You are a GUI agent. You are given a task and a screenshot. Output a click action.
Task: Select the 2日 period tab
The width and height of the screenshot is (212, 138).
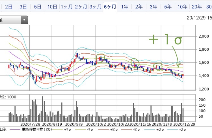[9, 7]
